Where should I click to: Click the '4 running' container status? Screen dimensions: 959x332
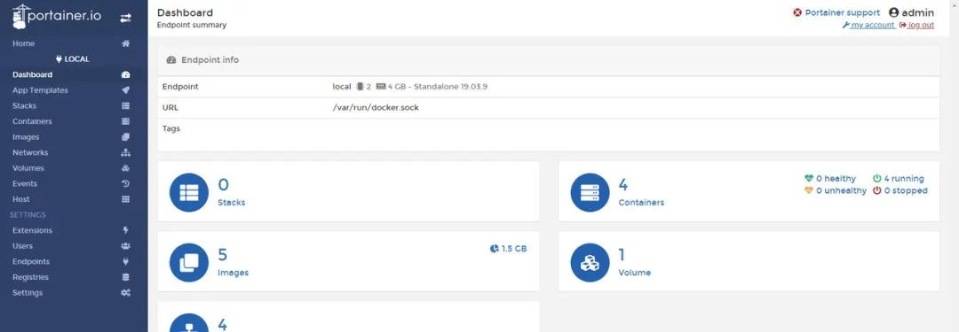pos(898,179)
